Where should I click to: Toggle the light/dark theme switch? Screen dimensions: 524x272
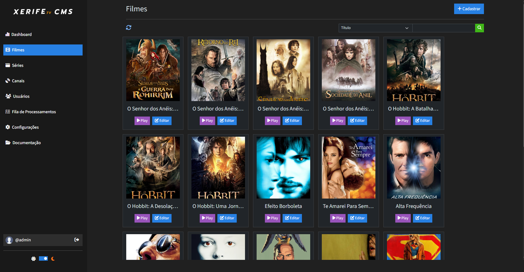click(x=43, y=259)
